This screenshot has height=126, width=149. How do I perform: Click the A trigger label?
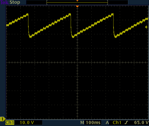click(x=107, y=123)
